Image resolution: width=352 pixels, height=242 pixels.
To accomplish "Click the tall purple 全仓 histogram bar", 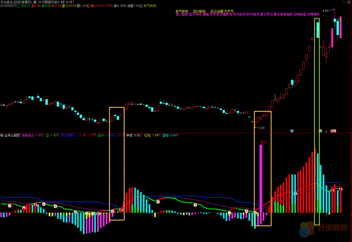I will (x=260, y=179).
